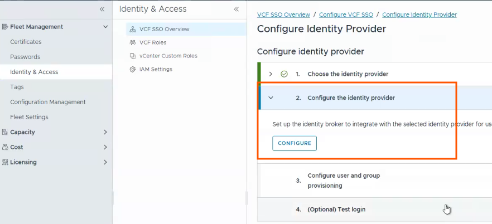The width and height of the screenshot is (492, 224).
Task: Click the CONFIGURE button
Action: 295,144
